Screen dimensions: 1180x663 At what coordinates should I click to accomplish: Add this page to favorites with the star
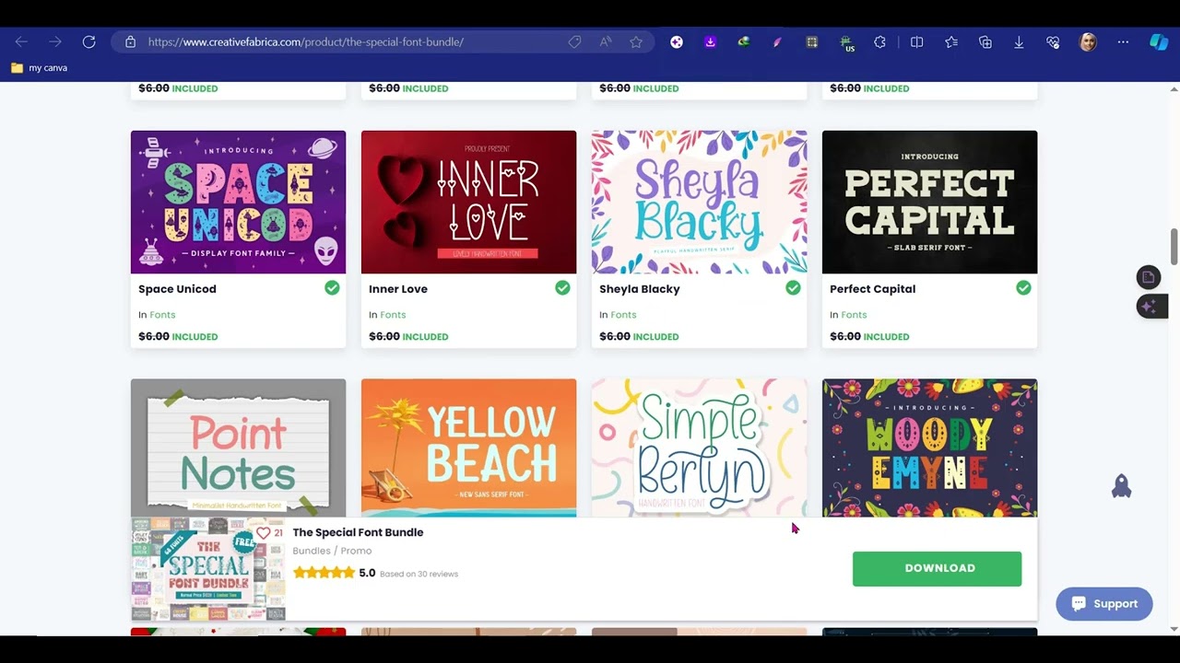(x=636, y=41)
